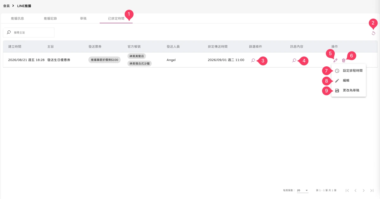The height and width of the screenshot is (199, 380).
Task: Click the subject text 發送生日優惠券
Action: (59, 60)
